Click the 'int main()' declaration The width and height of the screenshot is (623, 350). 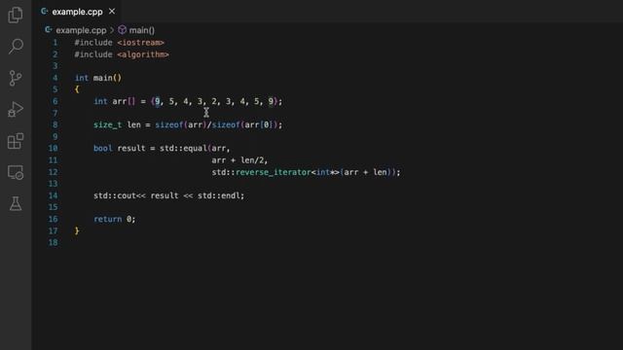coord(98,78)
